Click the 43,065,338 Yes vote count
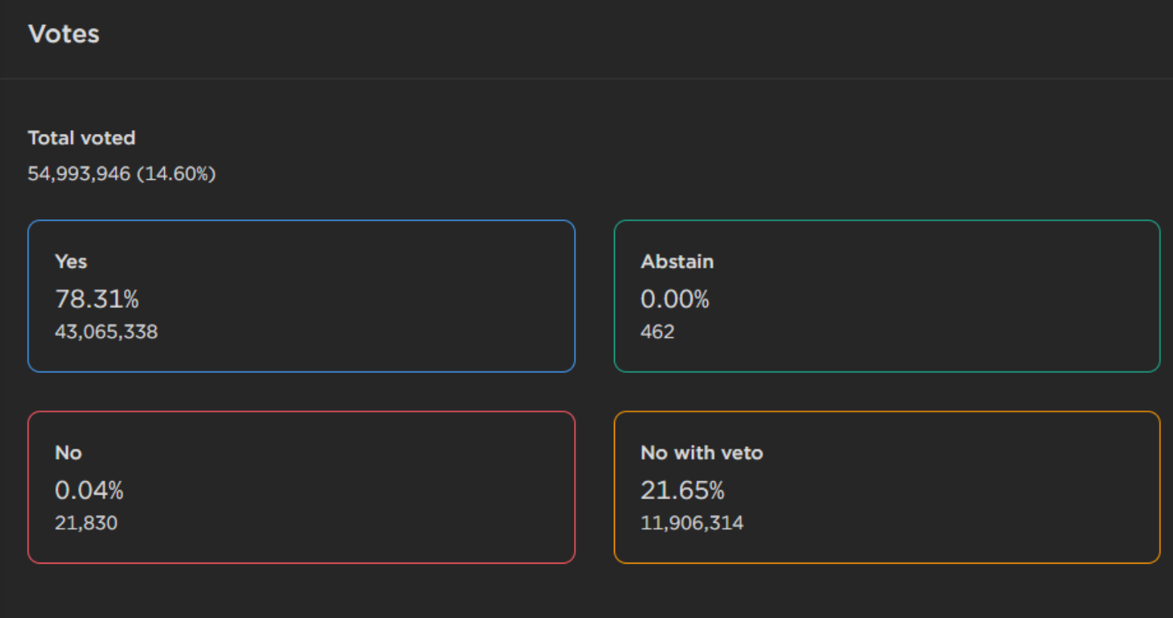This screenshot has width=1173, height=618. click(106, 332)
